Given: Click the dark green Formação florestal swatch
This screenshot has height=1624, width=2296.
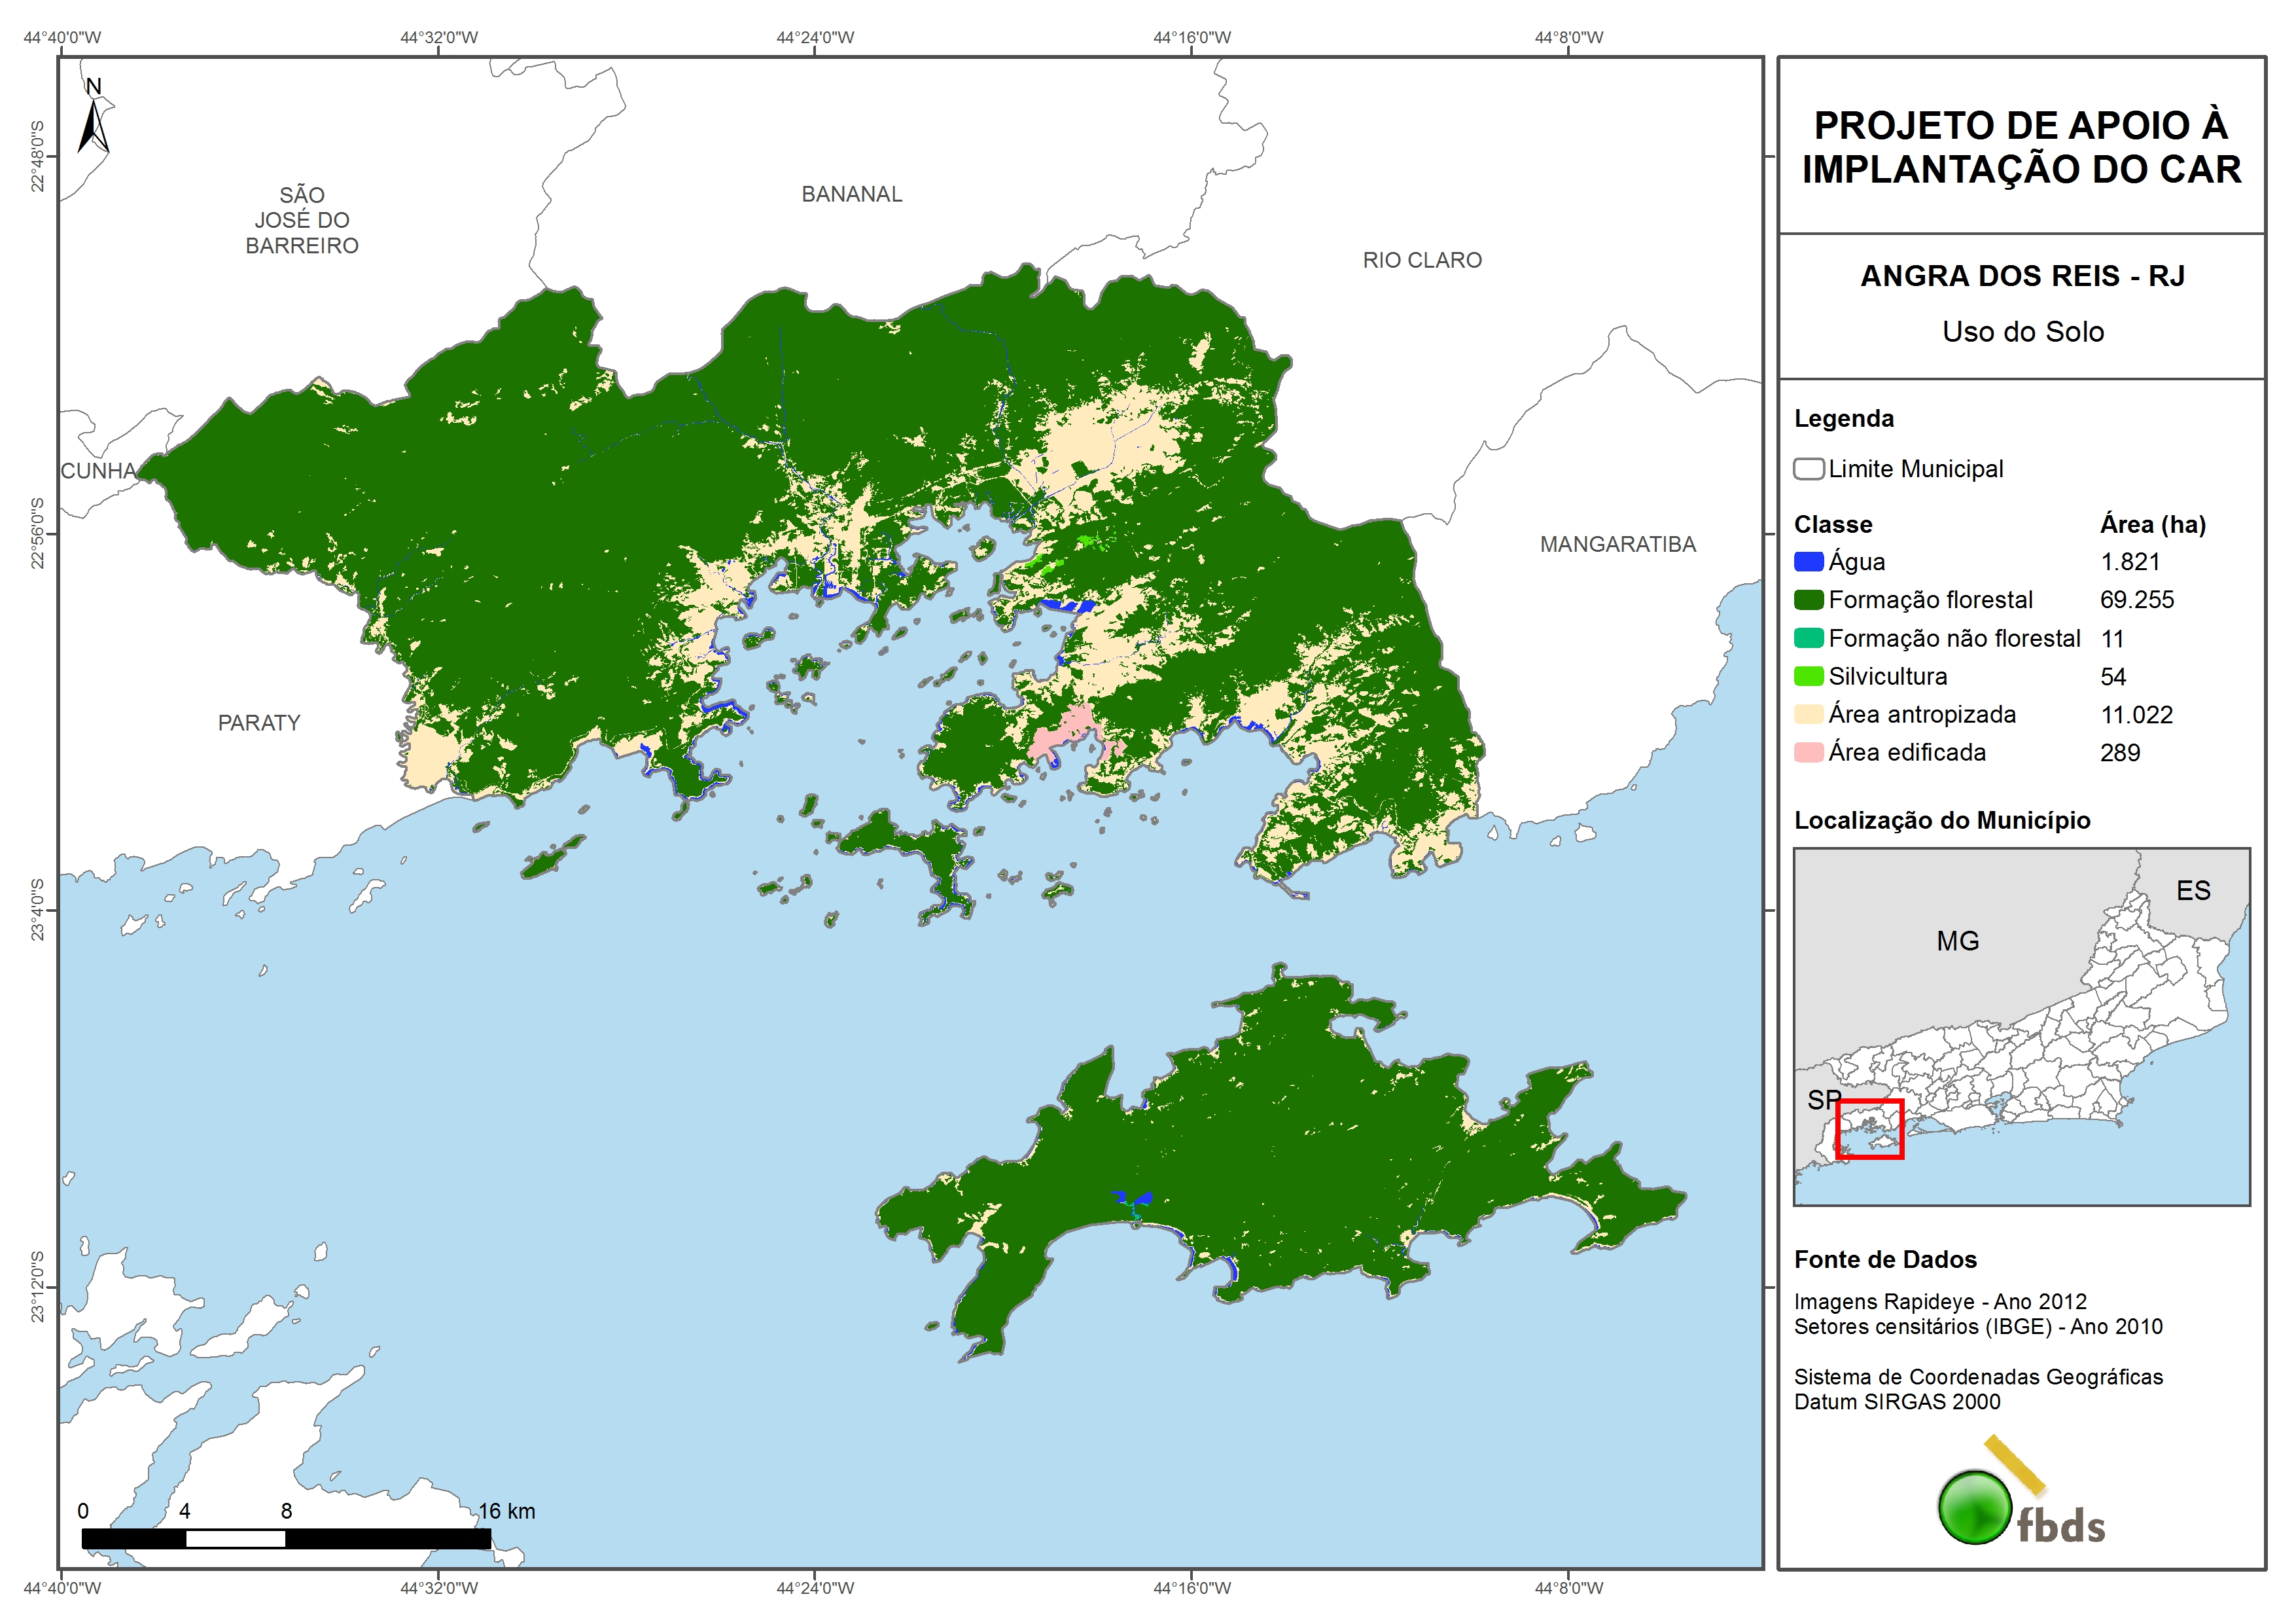Looking at the screenshot, I should pyautogui.click(x=1808, y=600).
